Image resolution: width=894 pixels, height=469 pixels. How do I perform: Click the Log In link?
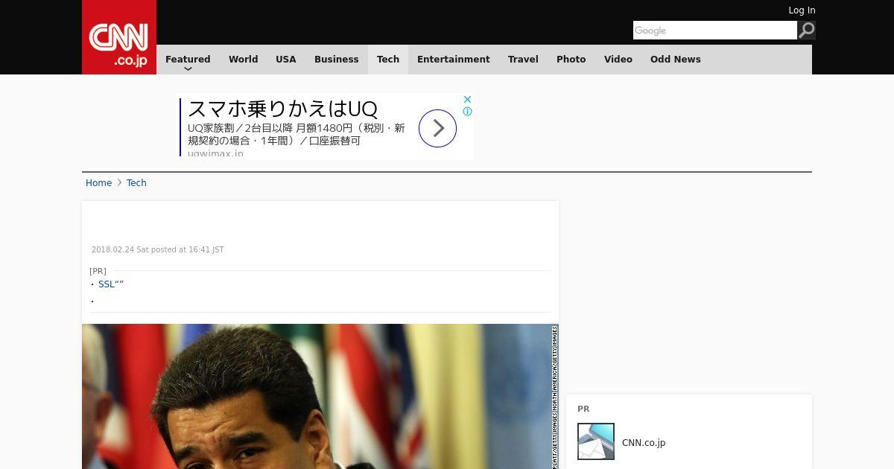(x=802, y=10)
